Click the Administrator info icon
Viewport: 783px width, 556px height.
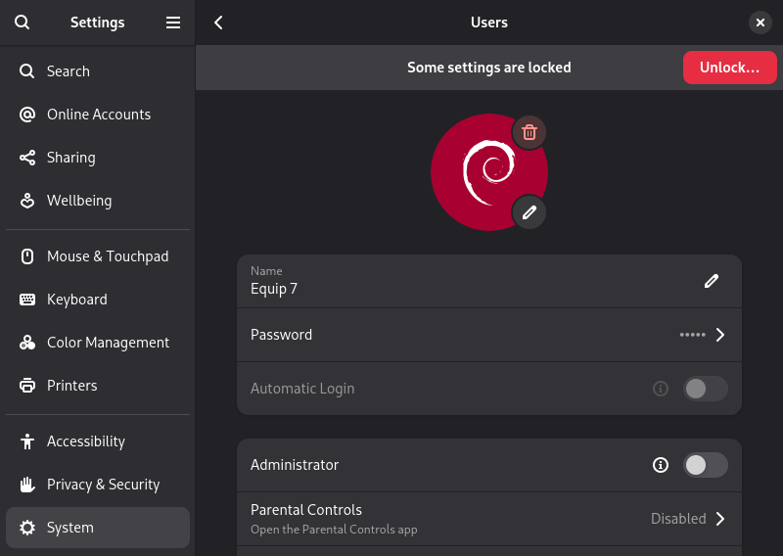(661, 465)
